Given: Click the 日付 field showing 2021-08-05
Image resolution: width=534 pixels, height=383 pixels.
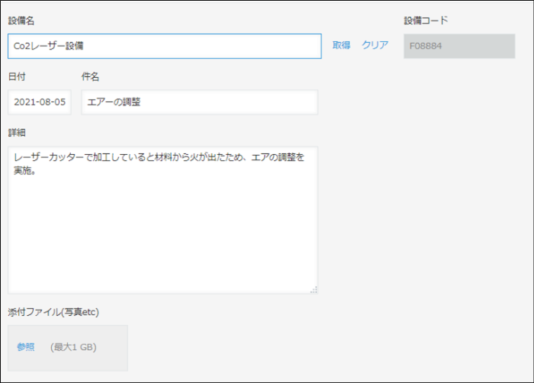Looking at the screenshot, I should [40, 102].
